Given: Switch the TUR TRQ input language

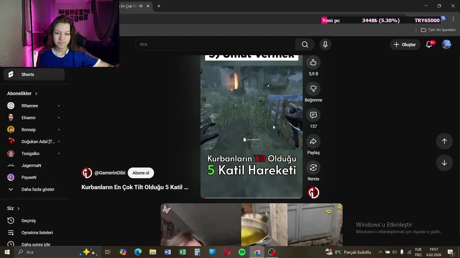Looking at the screenshot, I should [x=418, y=252].
